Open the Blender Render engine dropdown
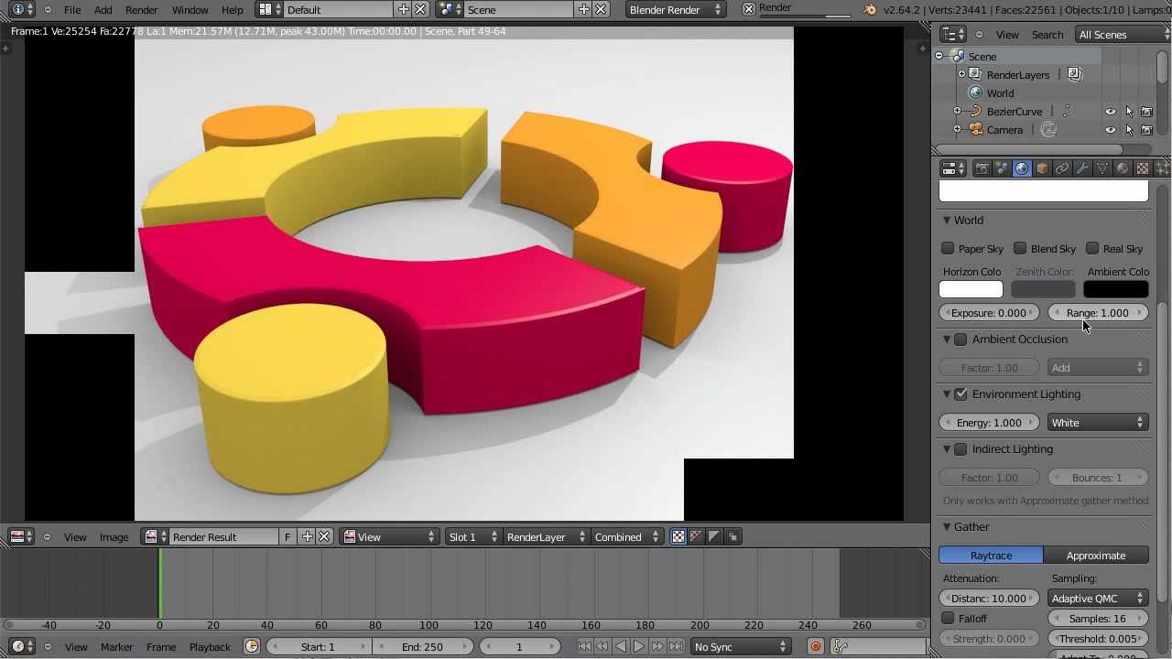 point(676,9)
